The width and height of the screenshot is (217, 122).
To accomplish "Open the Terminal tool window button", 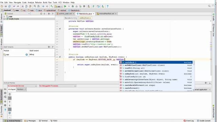I will point(43,121).
